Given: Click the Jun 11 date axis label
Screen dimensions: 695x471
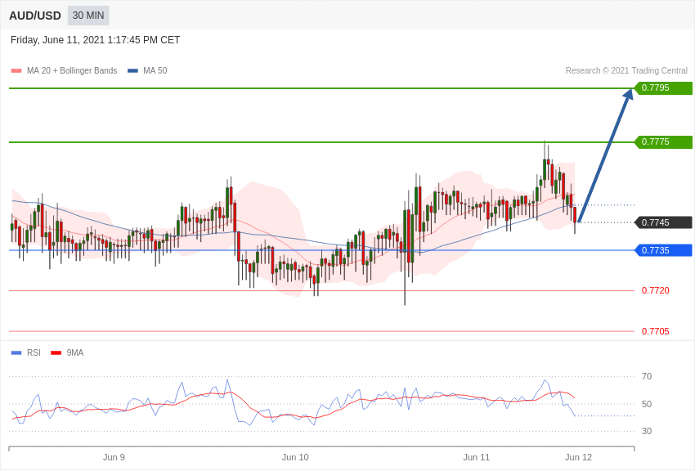Looking at the screenshot, I should click(x=477, y=457).
